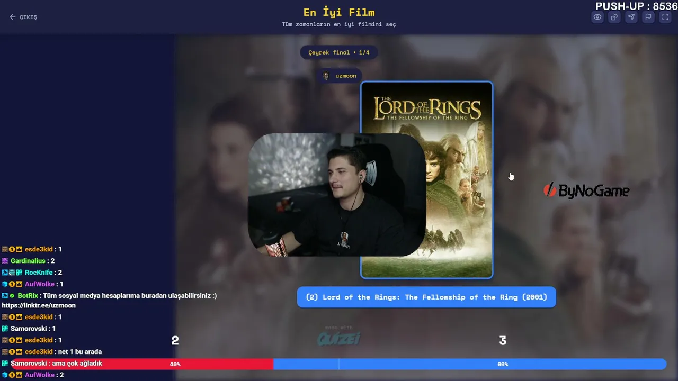Screen dimensions: 678x381
Task: Click the purple badge beside Gardinalius
Action: pos(5,261)
